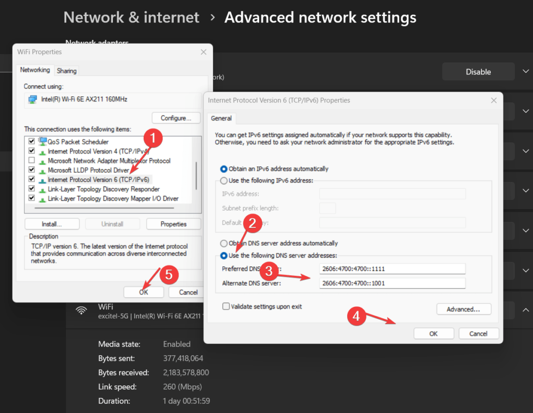This screenshot has width=533, height=413.
Task: Click the Intel Wi-Fi 6E AX211 adapter icon
Action: pos(32,99)
